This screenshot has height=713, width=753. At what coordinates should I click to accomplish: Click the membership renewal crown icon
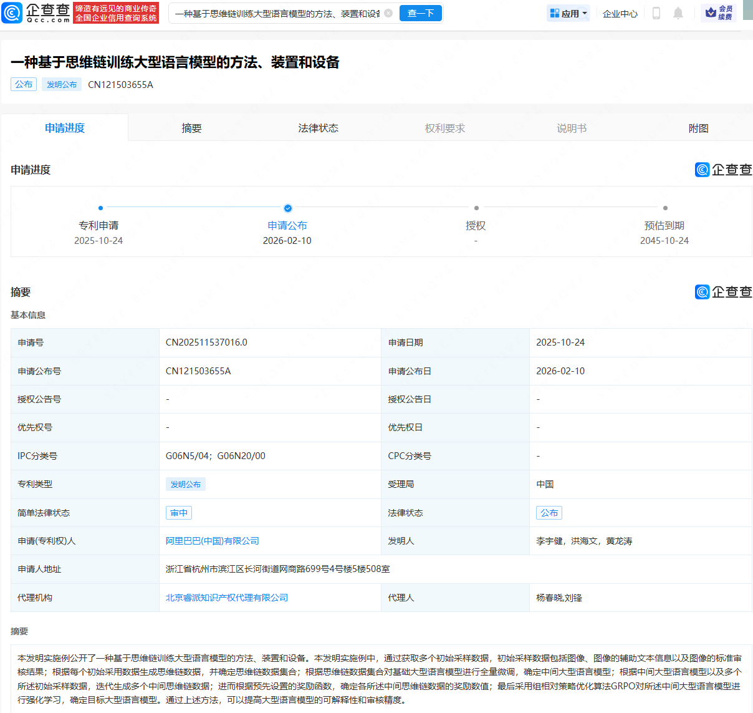pyautogui.click(x=711, y=13)
